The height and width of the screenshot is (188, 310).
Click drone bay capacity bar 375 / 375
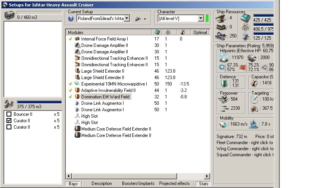[40, 102]
